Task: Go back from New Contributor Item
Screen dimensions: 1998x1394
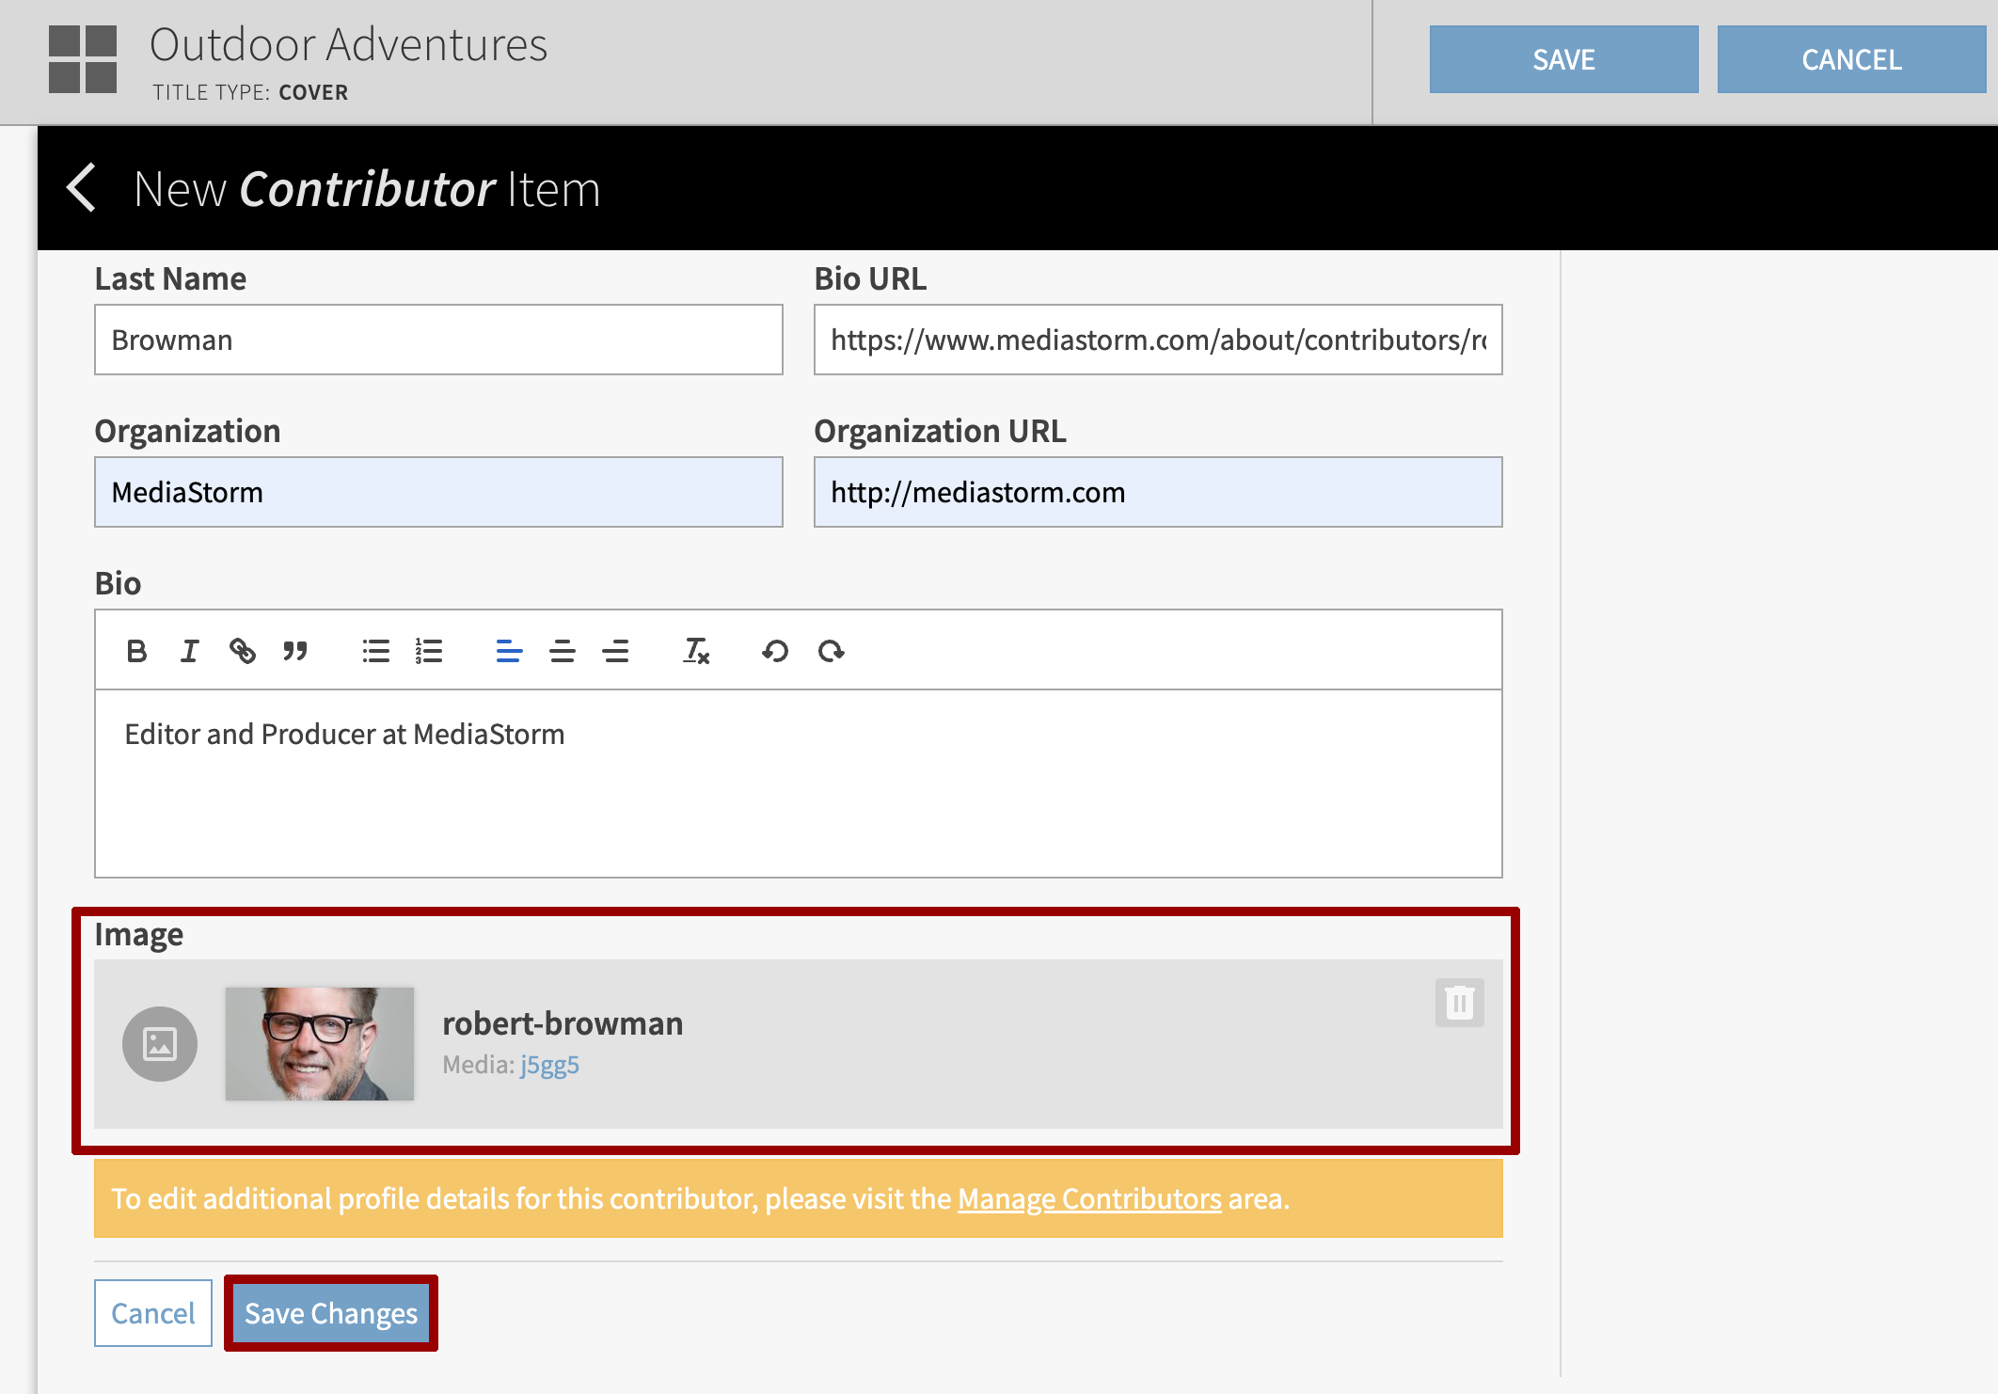Action: [82, 187]
